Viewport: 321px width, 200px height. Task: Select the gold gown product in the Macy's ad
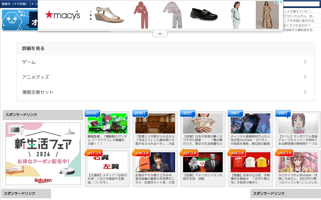coord(267,15)
